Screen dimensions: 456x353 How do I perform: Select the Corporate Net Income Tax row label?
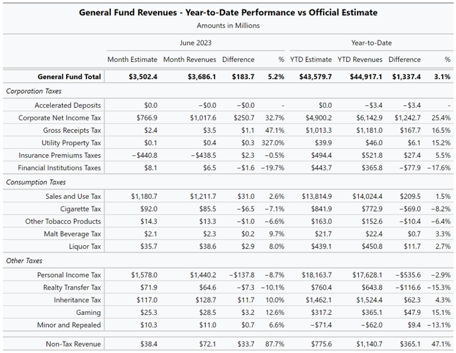(x=60, y=118)
